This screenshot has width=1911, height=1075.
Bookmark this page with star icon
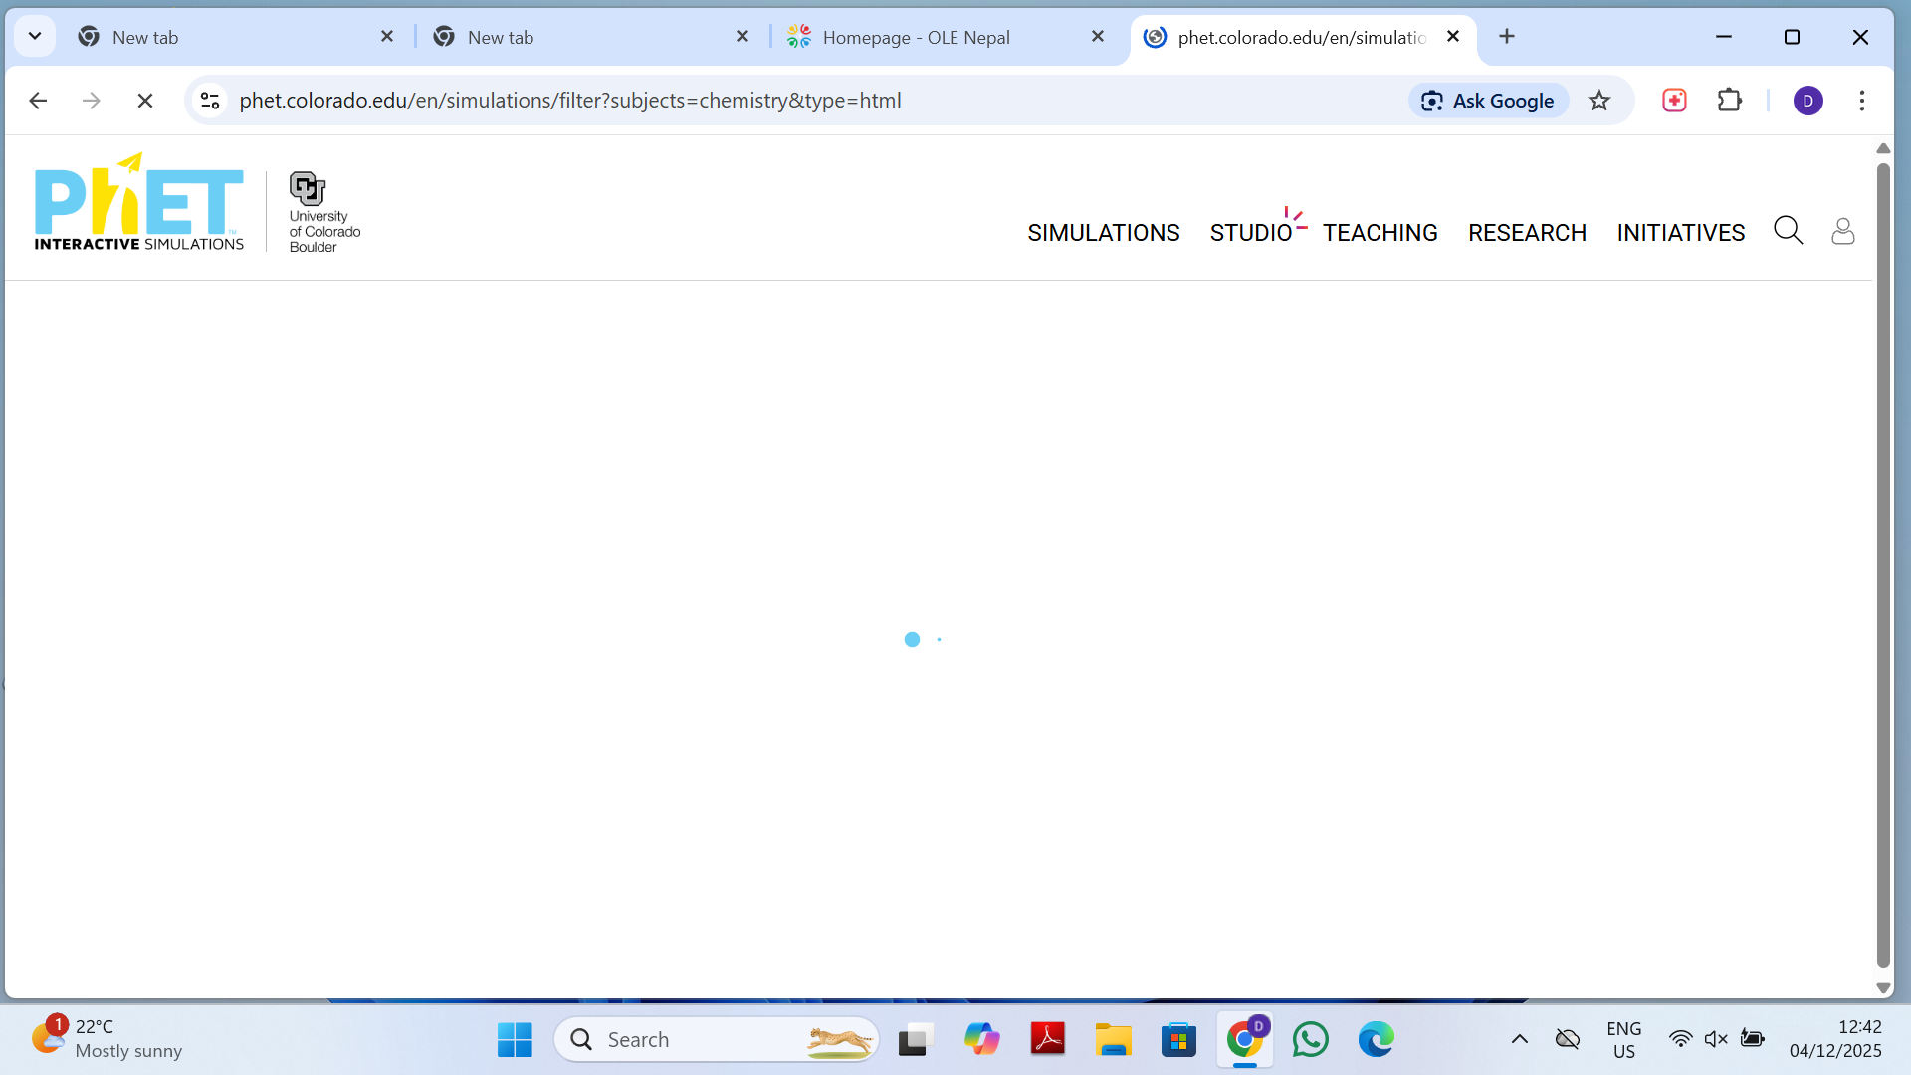pos(1599,101)
